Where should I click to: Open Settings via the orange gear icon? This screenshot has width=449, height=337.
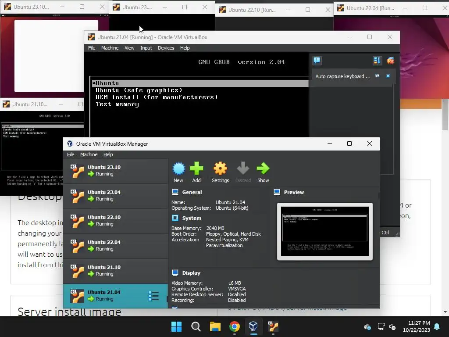[220, 168]
